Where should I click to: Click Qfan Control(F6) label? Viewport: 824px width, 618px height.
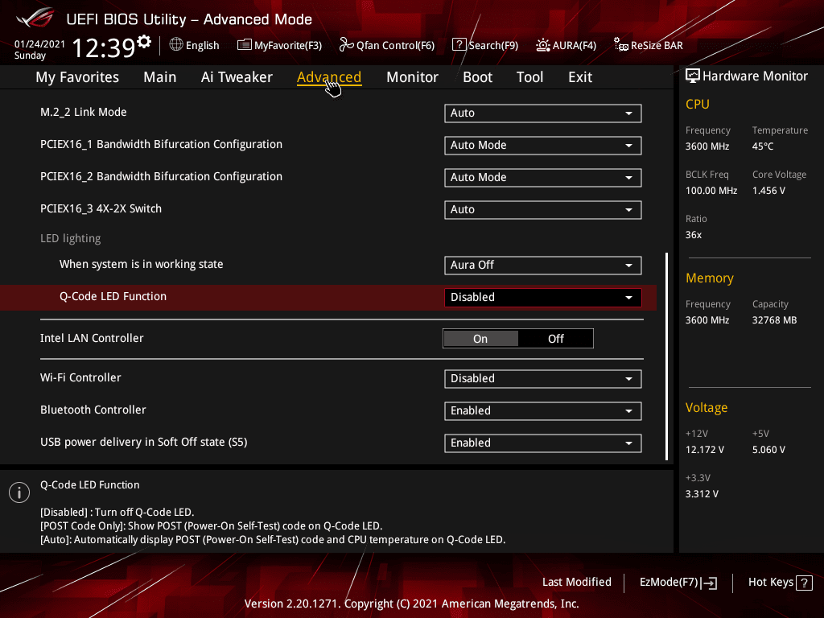[x=395, y=45]
